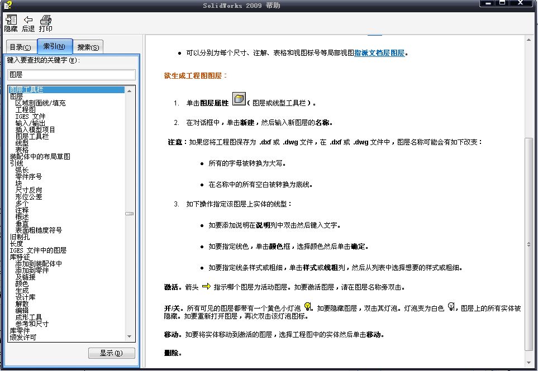Click the yellow arrow activation icon

(206, 286)
